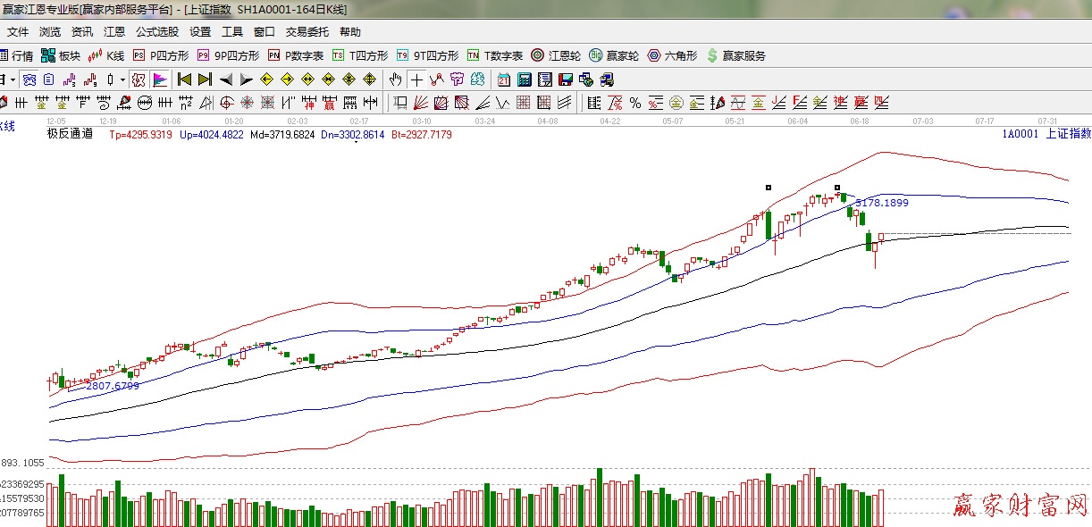Screen dimensions: 1092x527
Task: Click the 9P四方形 button
Action: pos(228,55)
